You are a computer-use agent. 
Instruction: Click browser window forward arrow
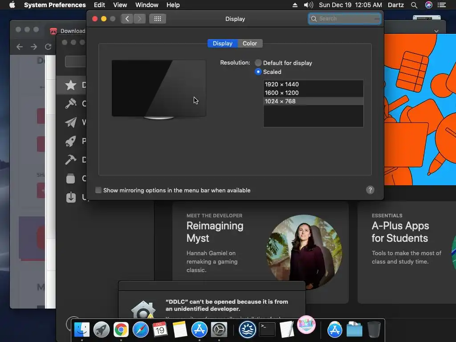(34, 46)
